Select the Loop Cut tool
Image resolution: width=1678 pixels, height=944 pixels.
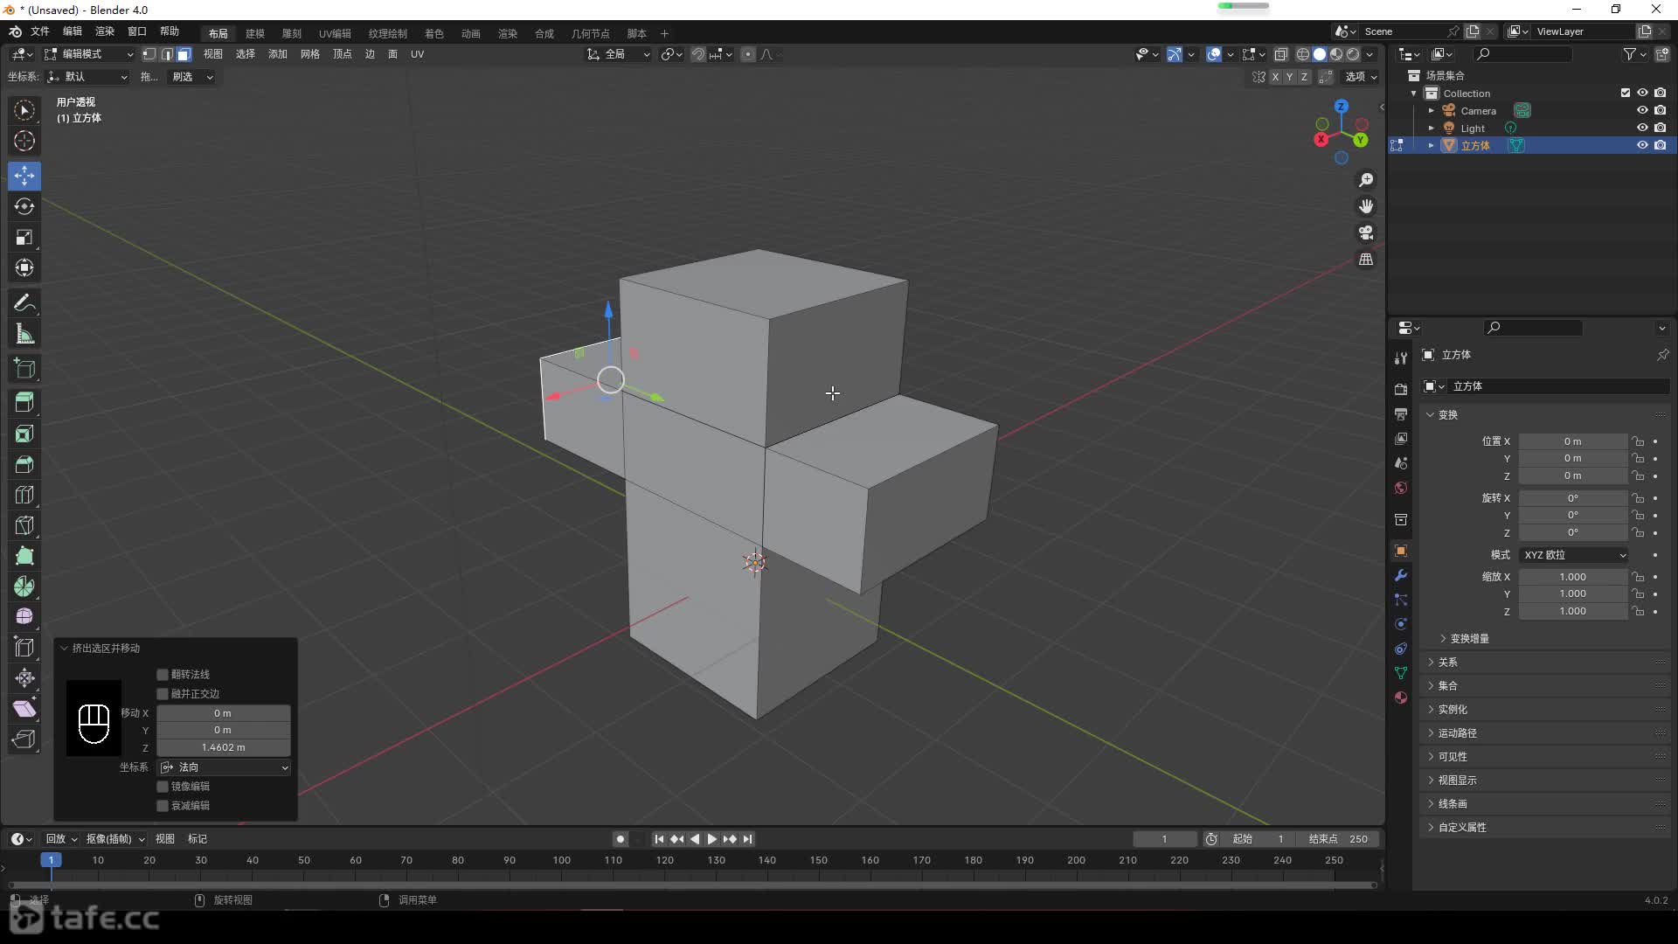tap(24, 495)
